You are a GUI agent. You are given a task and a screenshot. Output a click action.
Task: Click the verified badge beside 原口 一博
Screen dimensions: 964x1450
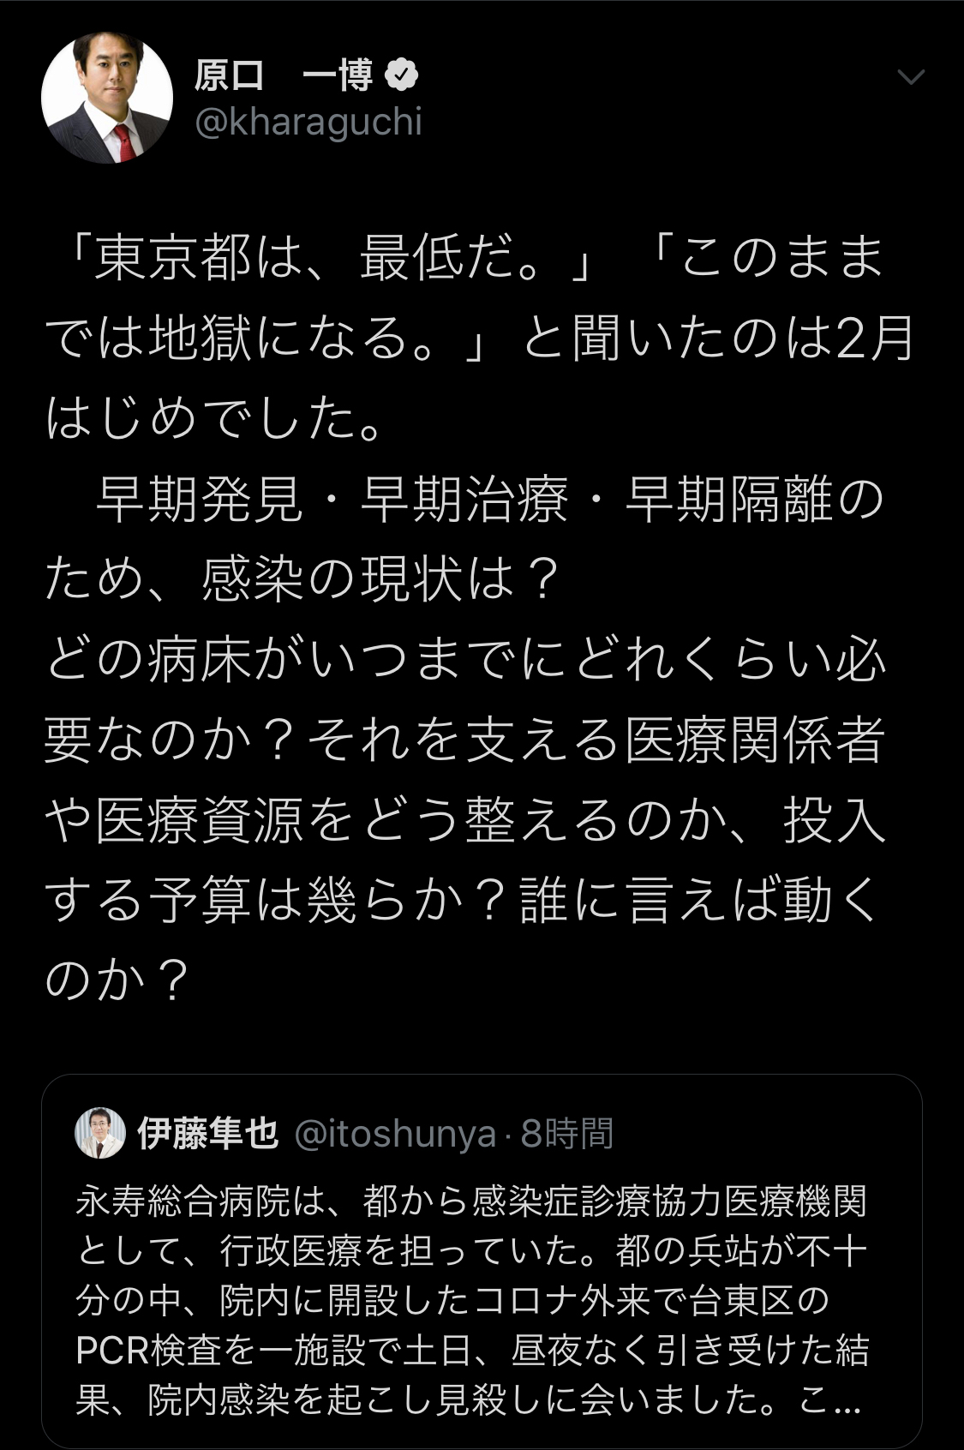click(x=401, y=76)
